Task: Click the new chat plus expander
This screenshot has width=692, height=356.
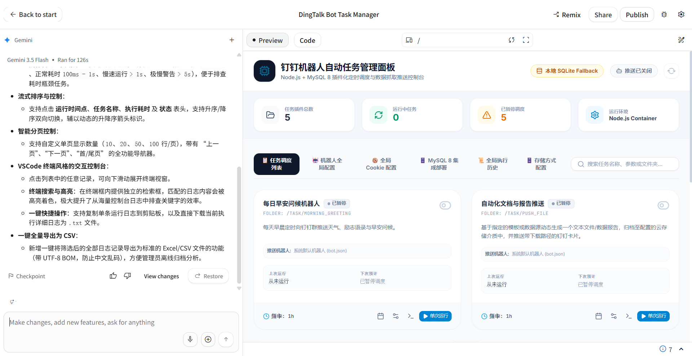Action: [x=232, y=40]
